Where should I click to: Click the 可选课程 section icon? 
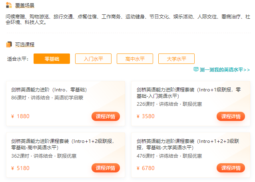coord(9,44)
